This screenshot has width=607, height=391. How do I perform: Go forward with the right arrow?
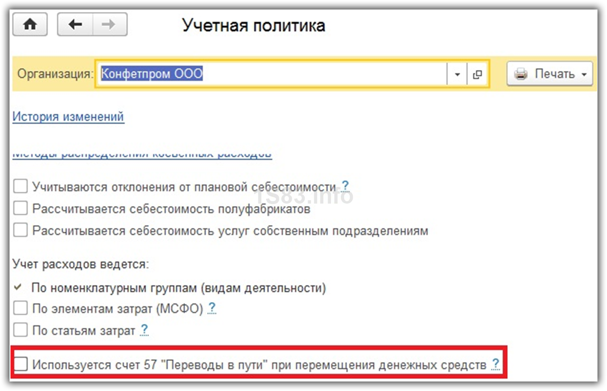pos(109,25)
